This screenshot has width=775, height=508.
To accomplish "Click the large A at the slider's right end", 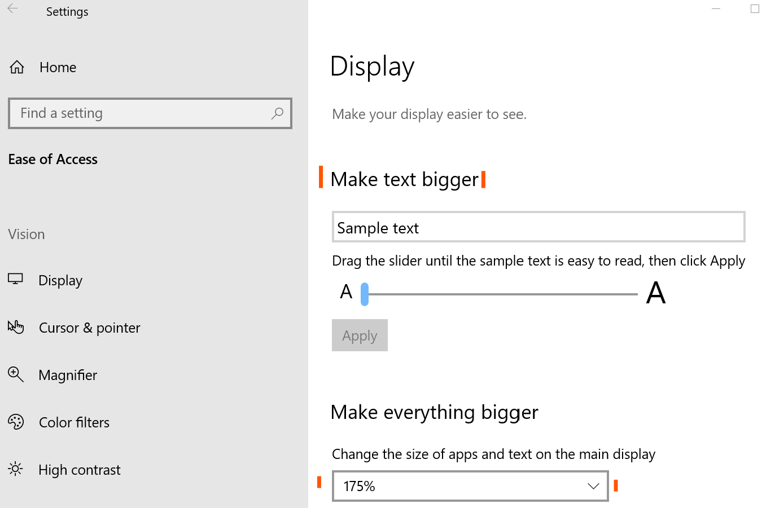I will pos(656,291).
